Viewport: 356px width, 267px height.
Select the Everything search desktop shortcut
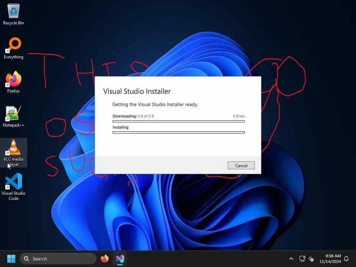pos(14,48)
